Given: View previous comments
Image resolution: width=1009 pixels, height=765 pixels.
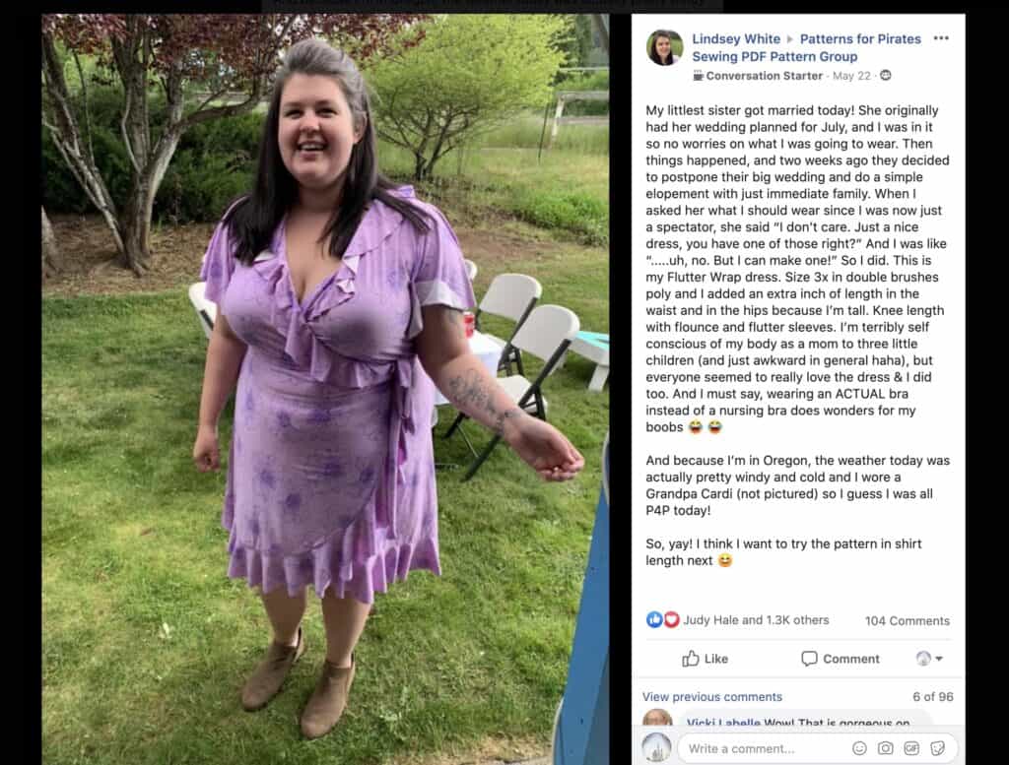Looking at the screenshot, I should (712, 697).
